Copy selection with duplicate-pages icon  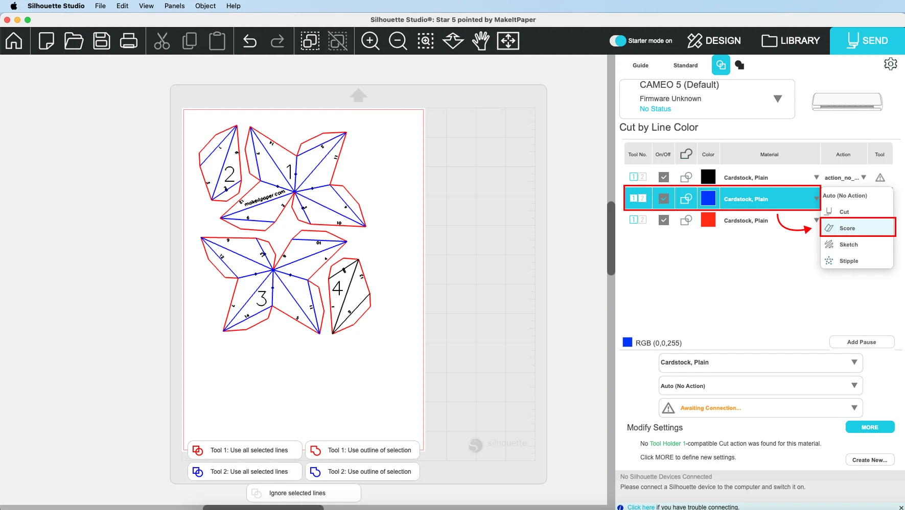[x=190, y=40]
